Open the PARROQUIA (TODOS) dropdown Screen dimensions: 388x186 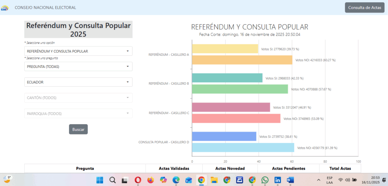[x=78, y=113]
